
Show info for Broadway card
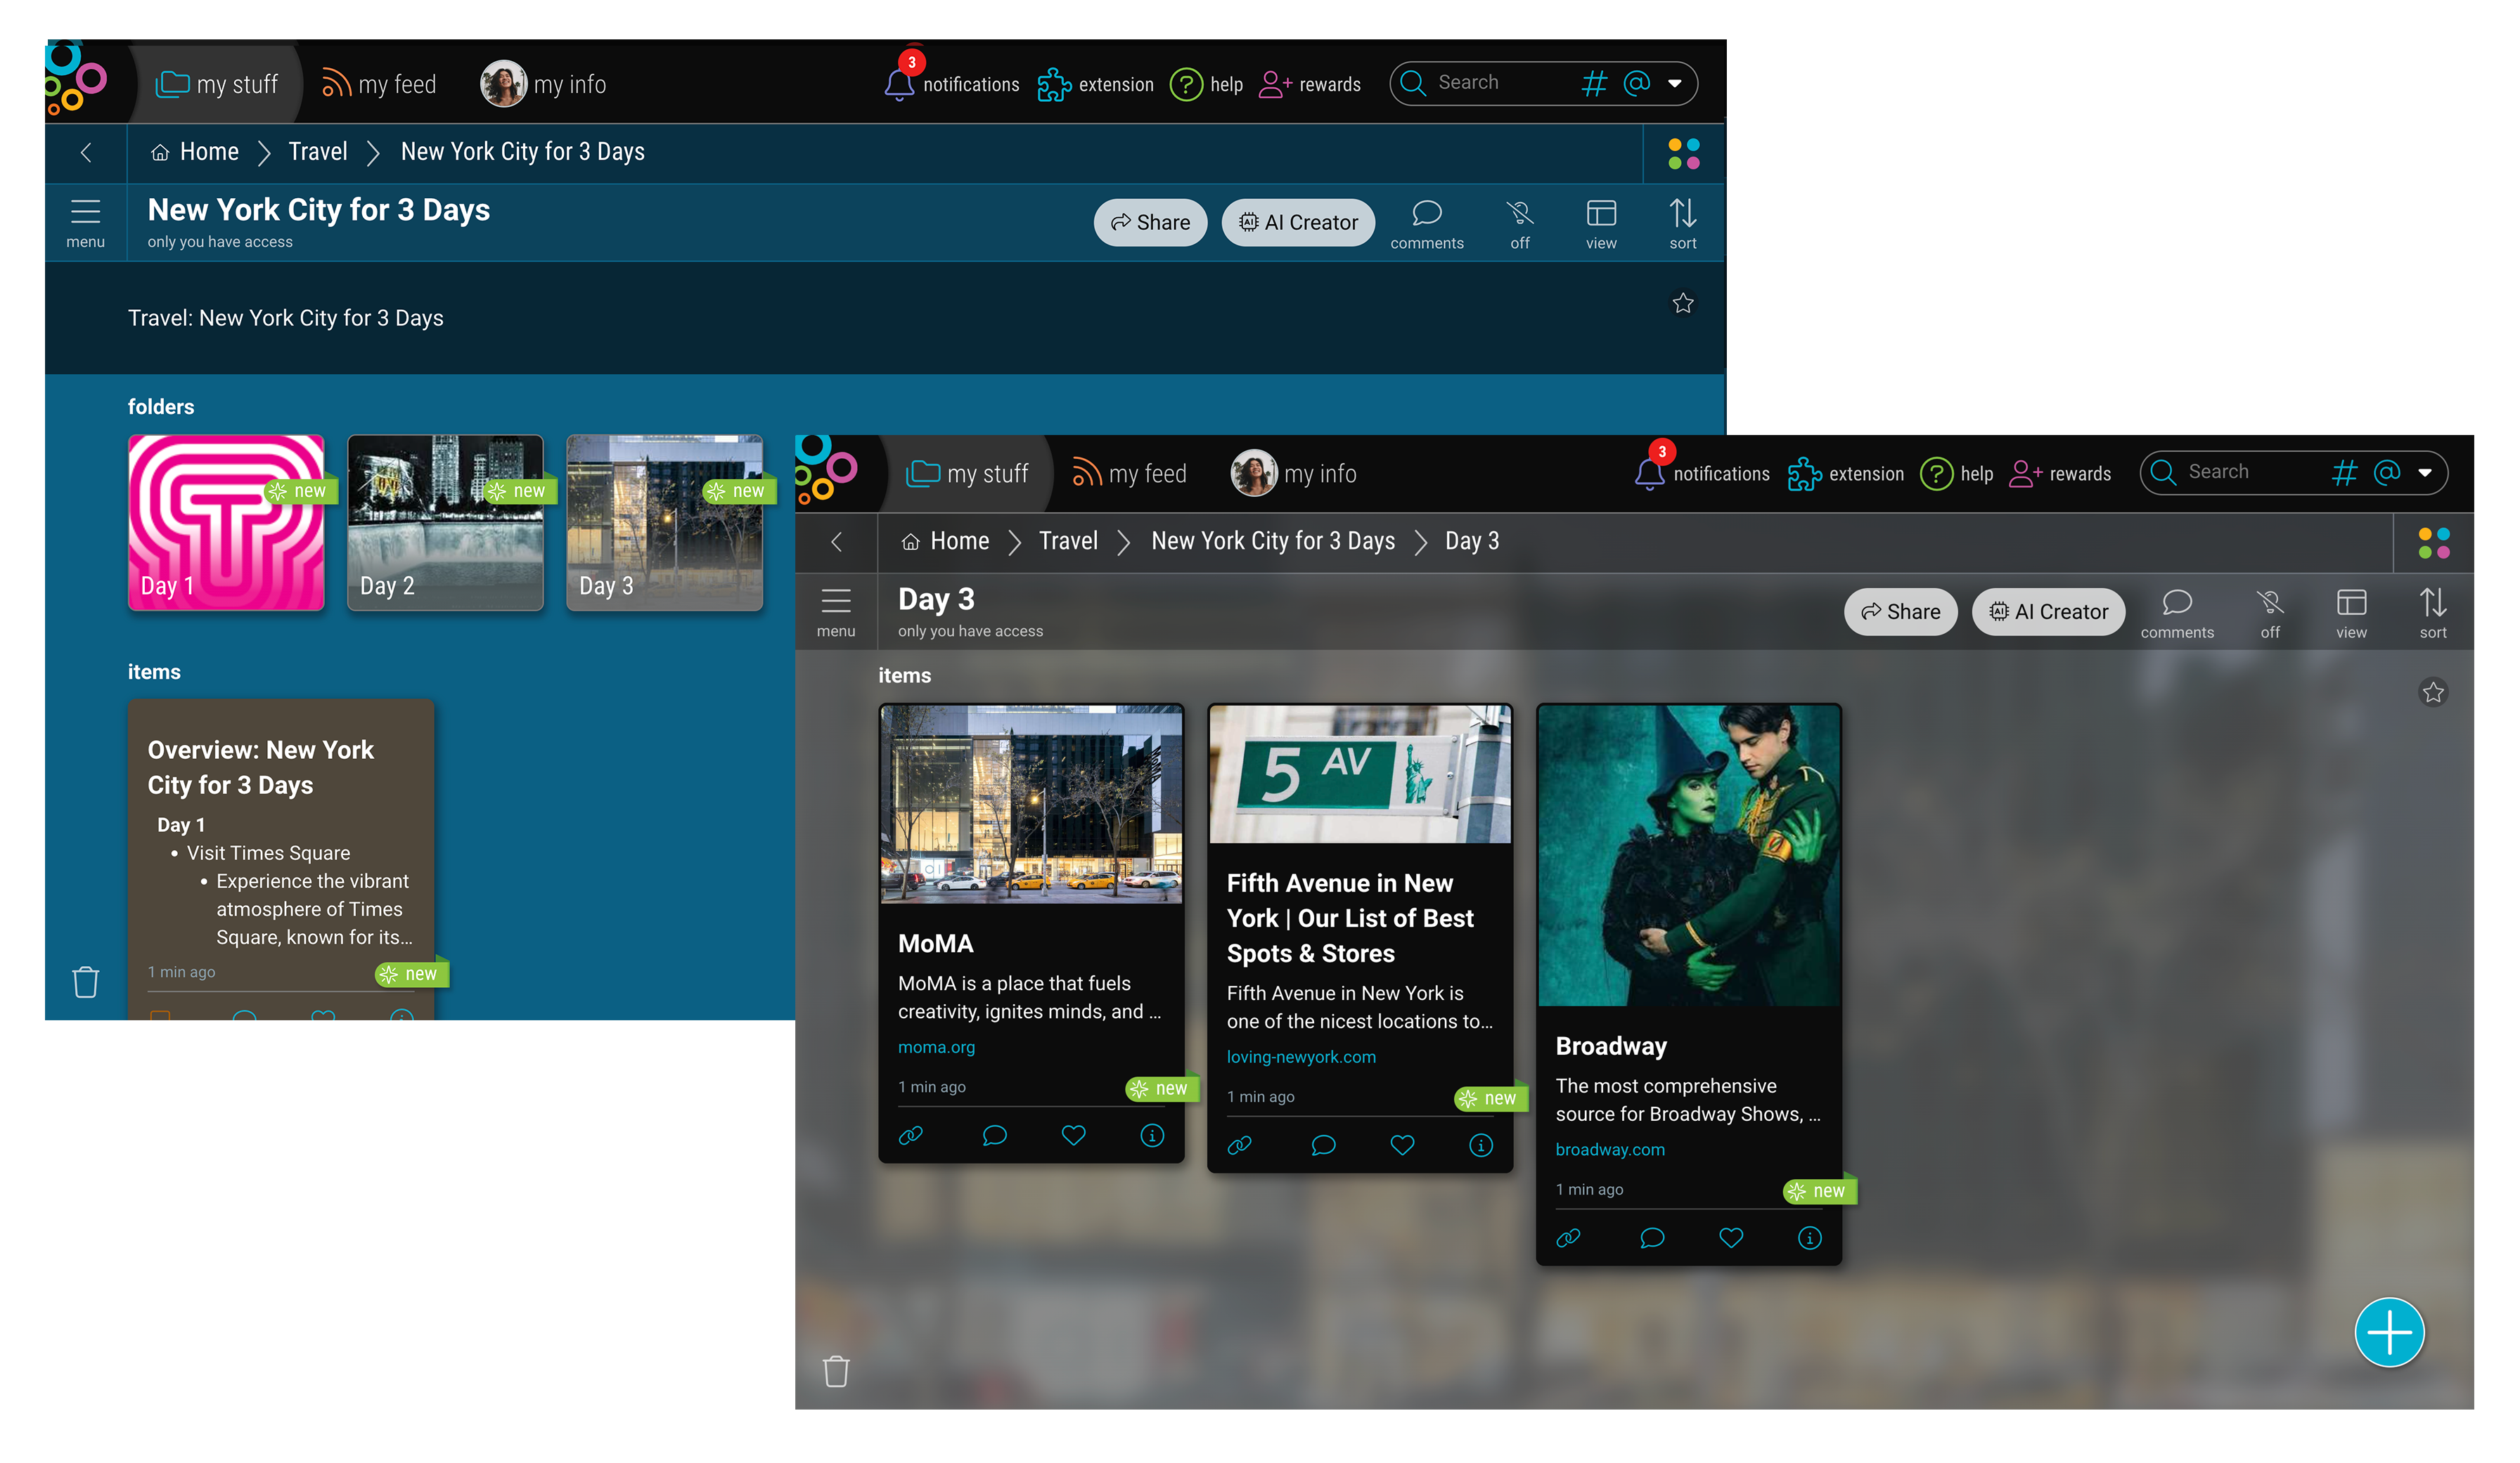point(1809,1237)
